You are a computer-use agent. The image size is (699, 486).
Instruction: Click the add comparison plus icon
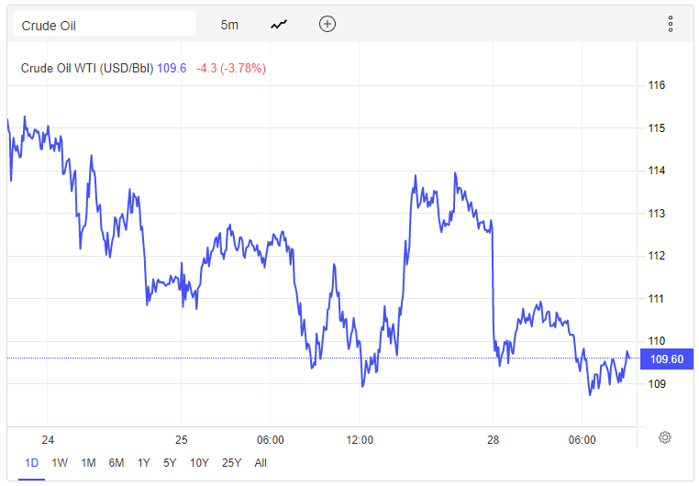327,25
